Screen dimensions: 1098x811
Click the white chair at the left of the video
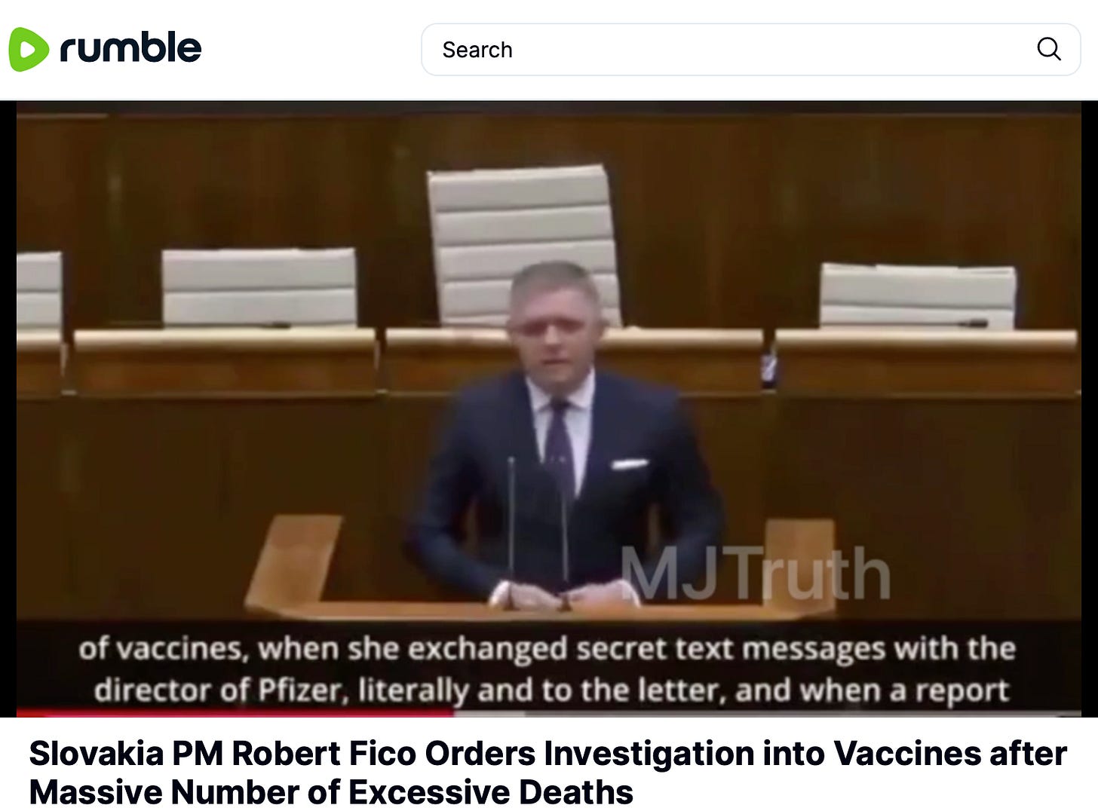pyautogui.click(x=259, y=287)
